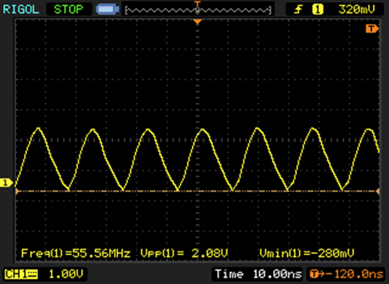This screenshot has height=284, width=389.
Task: Click the orange trigger position arrow above grid
Action: (198, 22)
